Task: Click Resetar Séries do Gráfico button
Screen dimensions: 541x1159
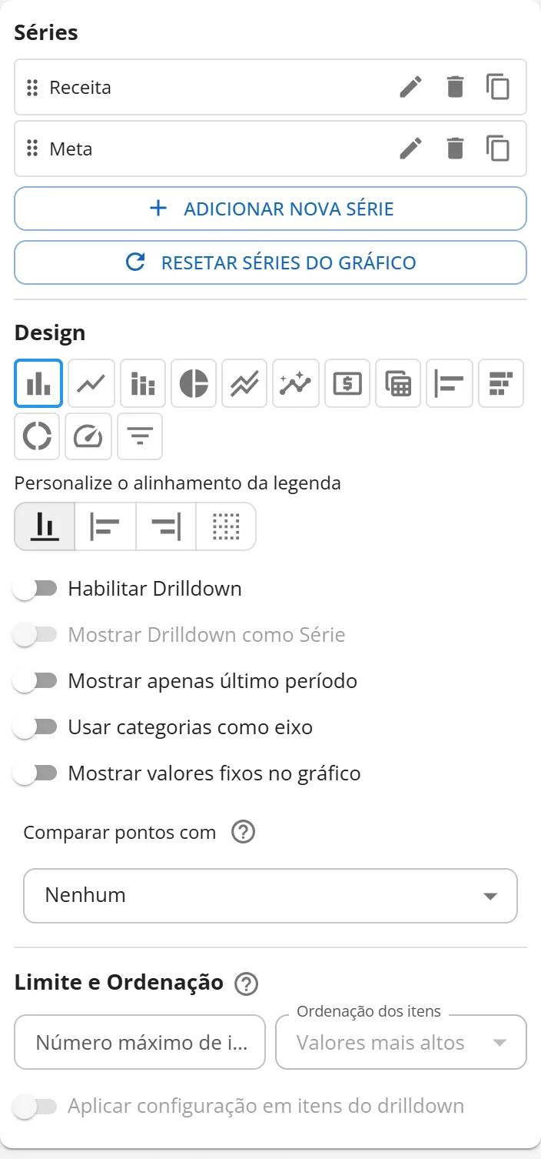Action: tap(270, 262)
